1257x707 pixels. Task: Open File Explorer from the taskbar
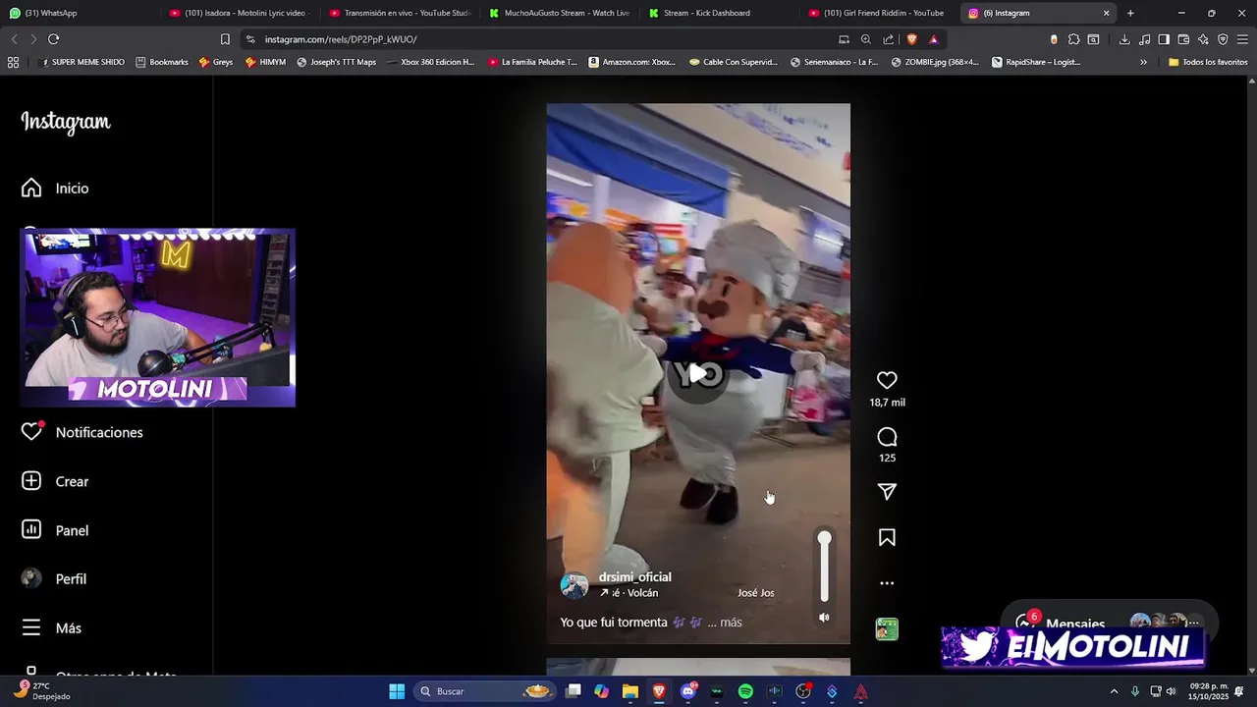coord(630,691)
